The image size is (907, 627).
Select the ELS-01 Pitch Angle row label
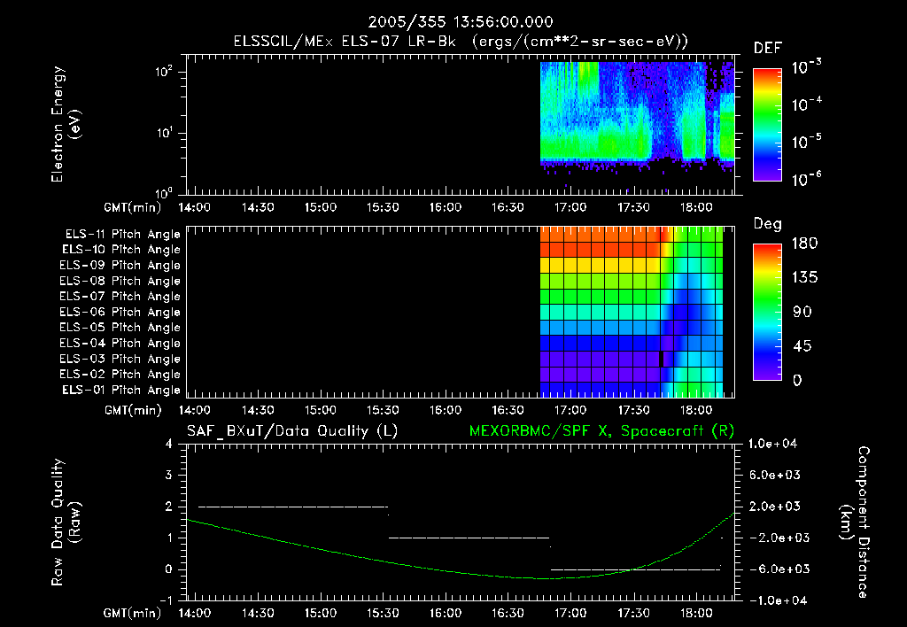point(121,390)
